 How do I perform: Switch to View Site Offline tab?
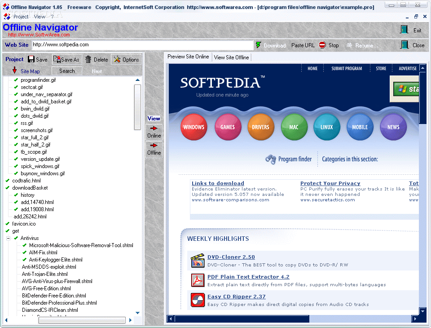[232, 57]
